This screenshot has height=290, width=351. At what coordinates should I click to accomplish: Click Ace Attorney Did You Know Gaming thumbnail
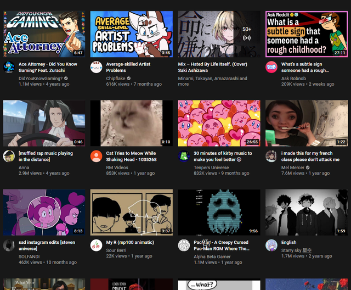44,34
